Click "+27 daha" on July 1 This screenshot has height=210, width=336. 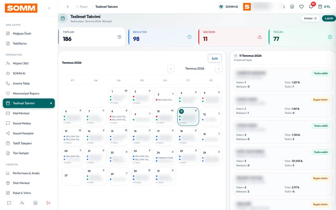(114, 103)
